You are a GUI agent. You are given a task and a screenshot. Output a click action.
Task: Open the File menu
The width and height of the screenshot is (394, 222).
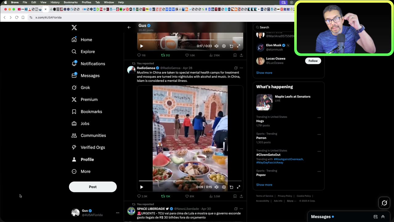click(25, 2)
